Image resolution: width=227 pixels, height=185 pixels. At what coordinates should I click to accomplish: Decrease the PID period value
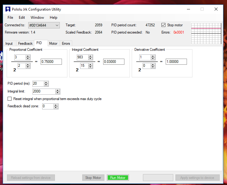pos(46,85)
